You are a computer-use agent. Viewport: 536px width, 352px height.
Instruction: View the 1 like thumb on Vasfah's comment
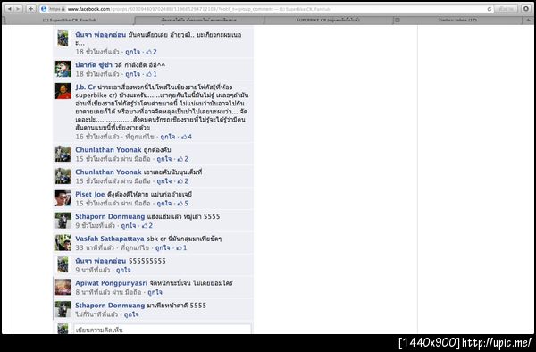pyautogui.click(x=181, y=247)
